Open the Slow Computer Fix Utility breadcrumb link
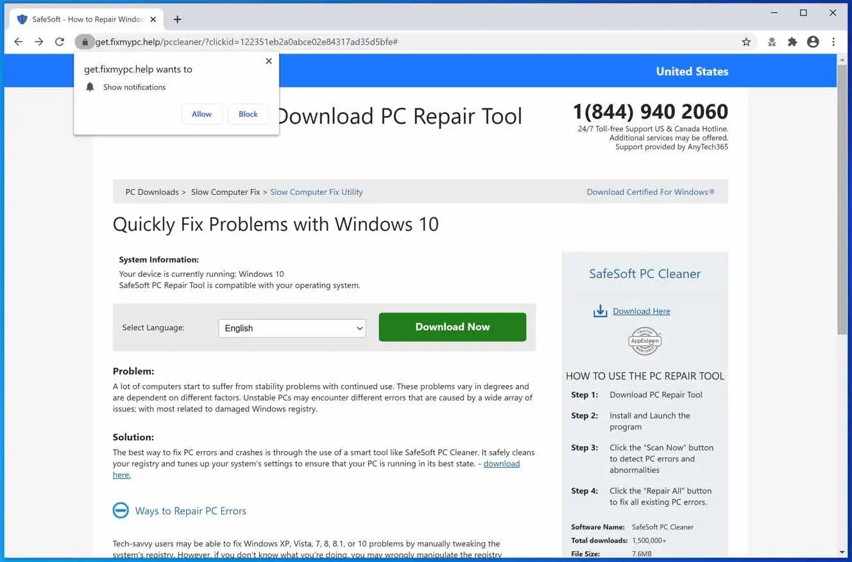 tap(316, 192)
